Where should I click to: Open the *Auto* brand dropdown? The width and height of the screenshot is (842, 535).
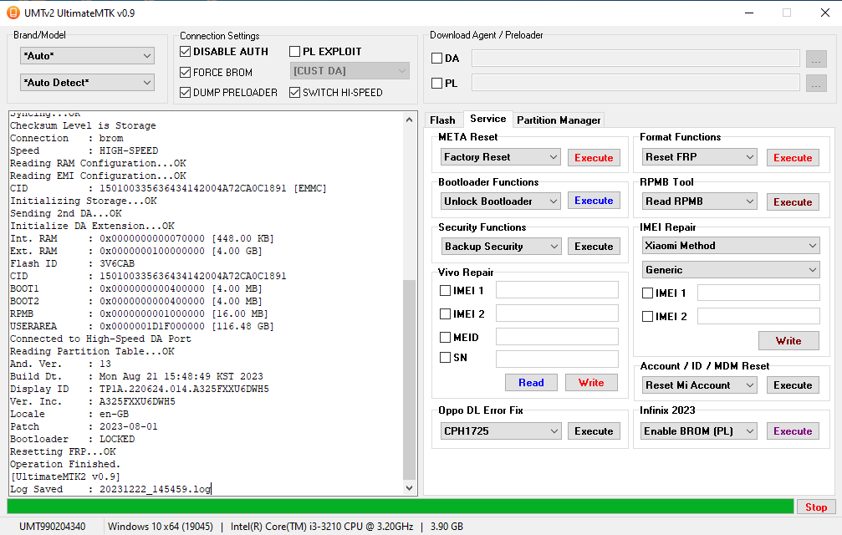pos(87,56)
